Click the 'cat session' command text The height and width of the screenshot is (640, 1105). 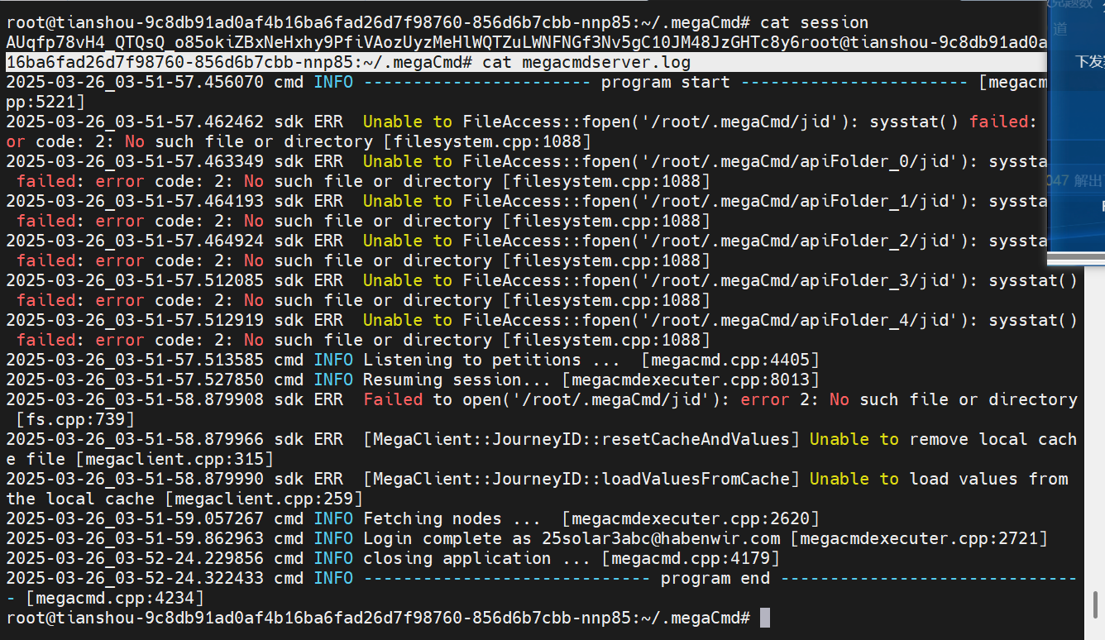pos(814,22)
